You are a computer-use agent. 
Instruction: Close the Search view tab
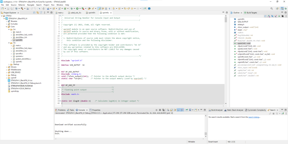277,110
